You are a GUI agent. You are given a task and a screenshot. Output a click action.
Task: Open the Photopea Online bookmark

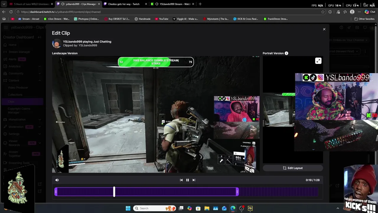coord(87,19)
